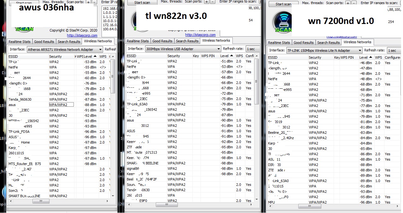Select SMART BOX BEELINE row in awus 036nha window
The image size is (403, 213).
click(x=59, y=196)
